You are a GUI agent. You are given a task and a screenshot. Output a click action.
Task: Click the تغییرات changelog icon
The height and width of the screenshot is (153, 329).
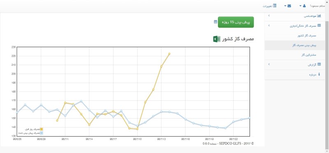tap(275, 6)
